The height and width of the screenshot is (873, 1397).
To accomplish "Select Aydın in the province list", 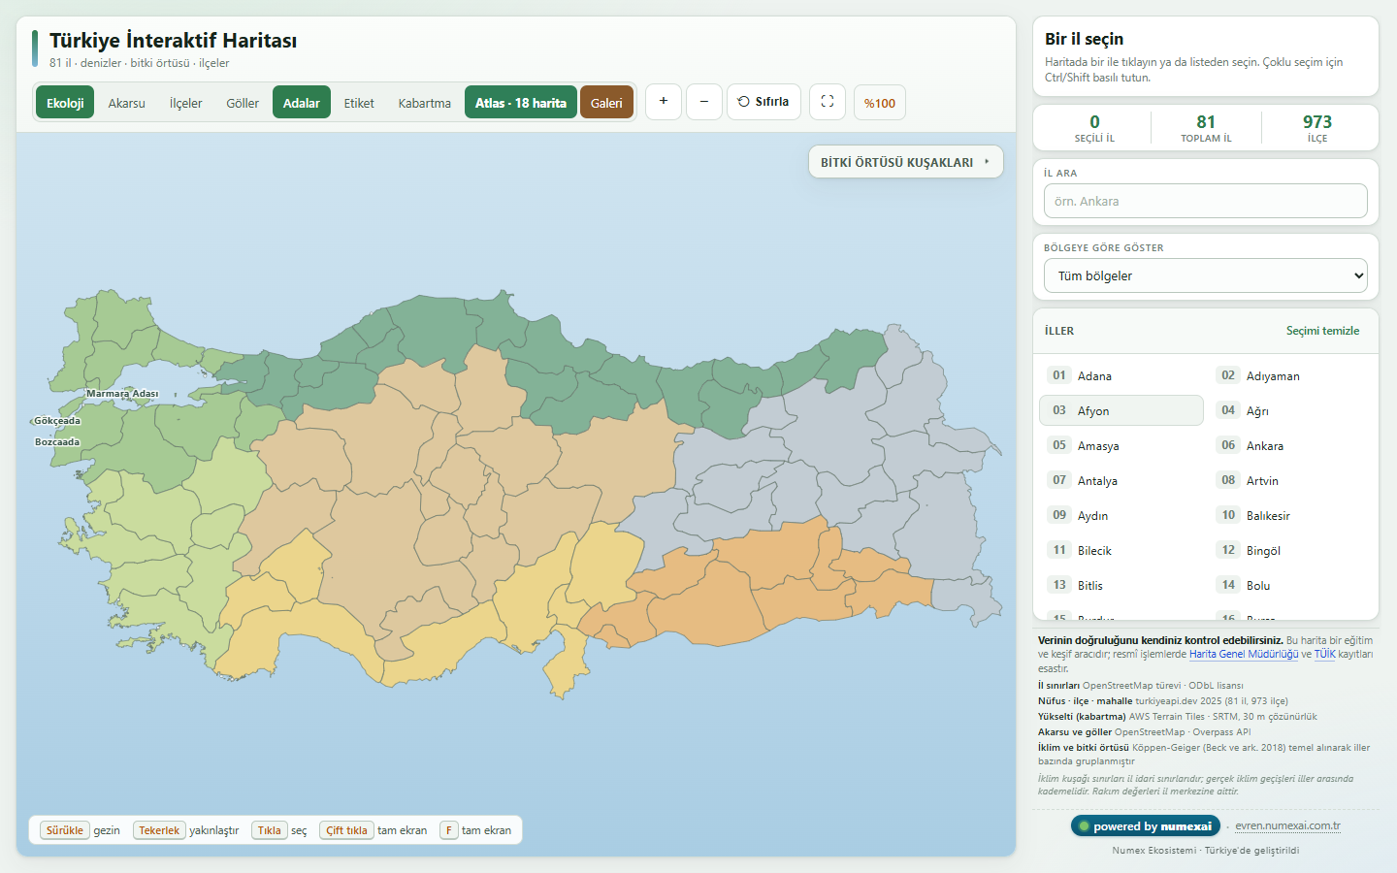I will (1121, 515).
